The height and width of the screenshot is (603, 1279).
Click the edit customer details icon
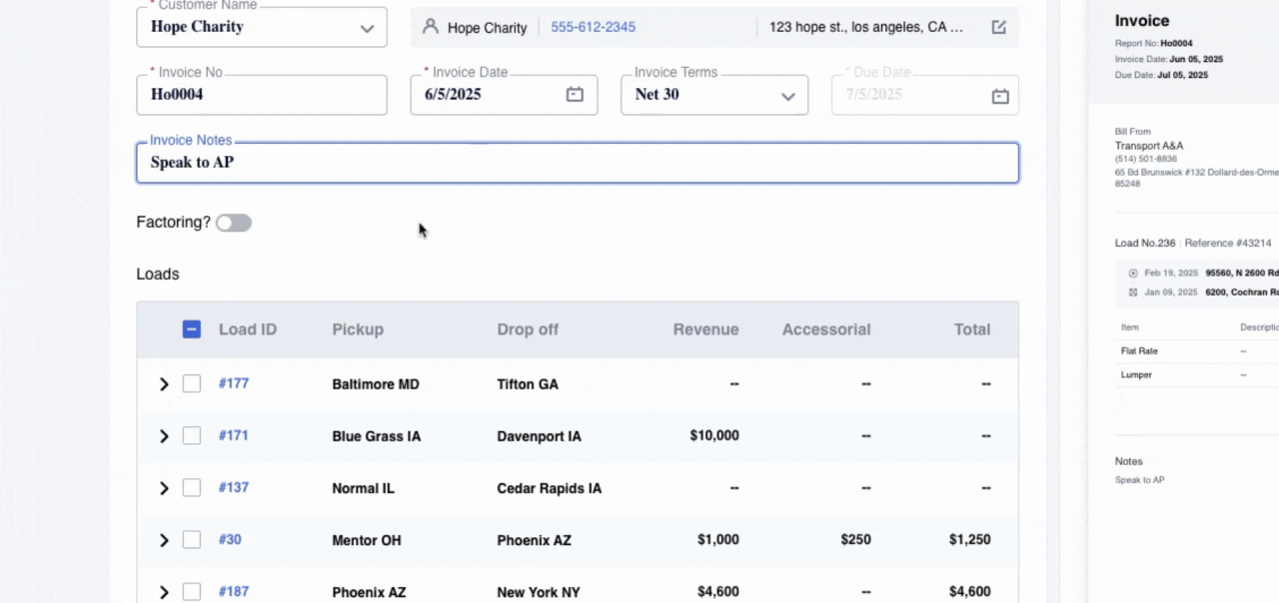[998, 27]
